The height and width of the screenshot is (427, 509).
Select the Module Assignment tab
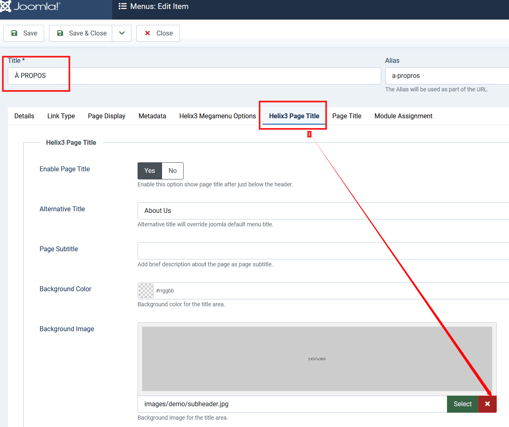(x=403, y=116)
